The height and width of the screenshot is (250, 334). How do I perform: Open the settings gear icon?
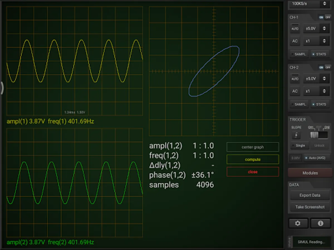tap(298, 223)
